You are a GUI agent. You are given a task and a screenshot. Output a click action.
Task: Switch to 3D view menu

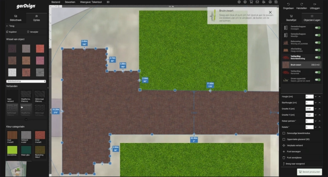(x=108, y=2)
